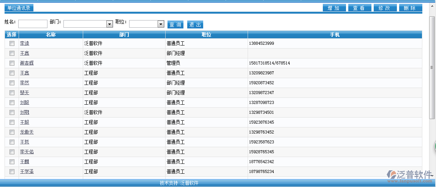Open contact link 谢杏辉

click(27, 63)
